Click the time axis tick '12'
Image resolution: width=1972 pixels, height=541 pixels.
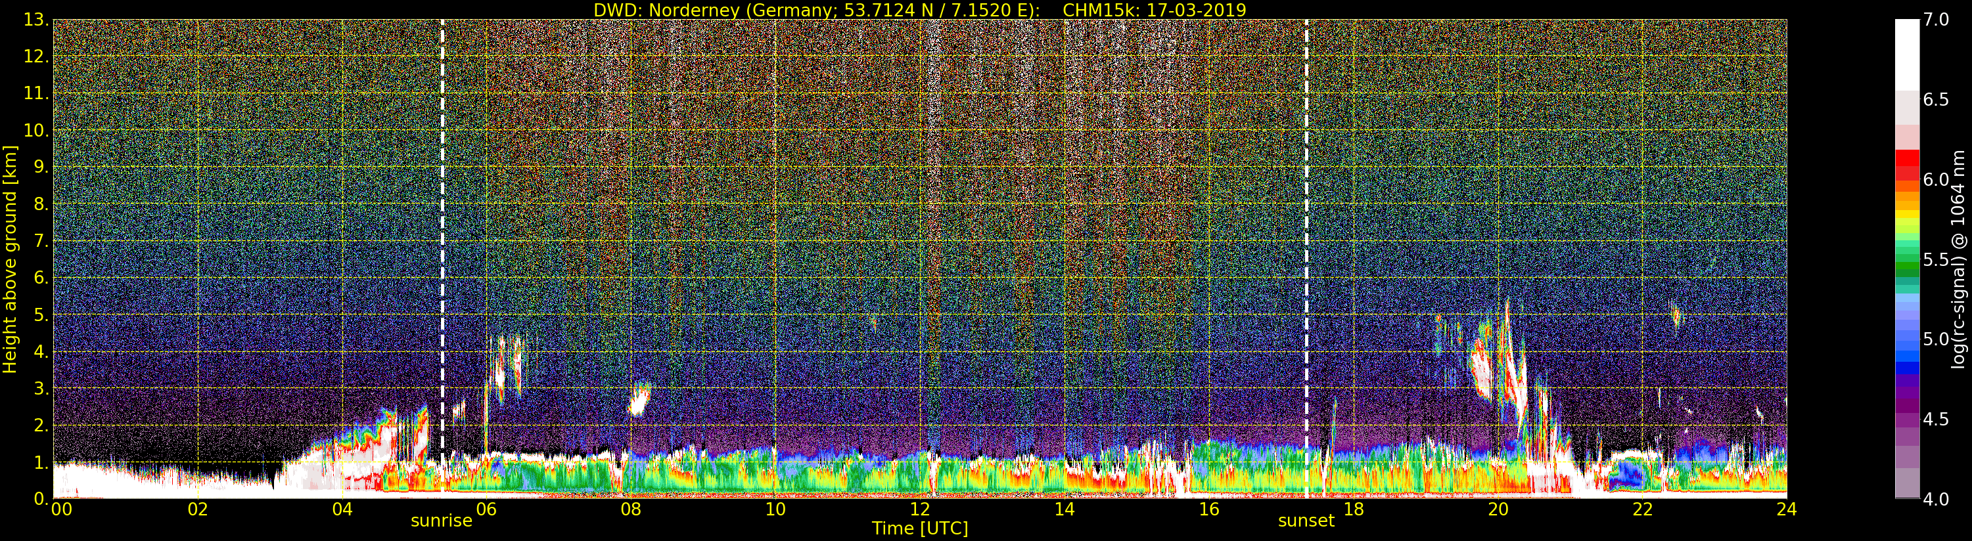tap(920, 509)
